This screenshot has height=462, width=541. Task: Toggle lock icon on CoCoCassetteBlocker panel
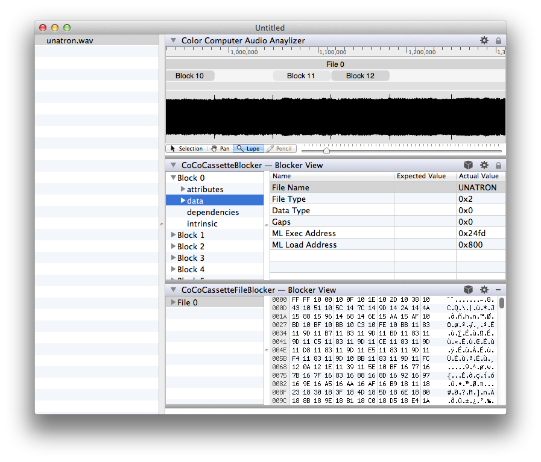click(x=498, y=166)
